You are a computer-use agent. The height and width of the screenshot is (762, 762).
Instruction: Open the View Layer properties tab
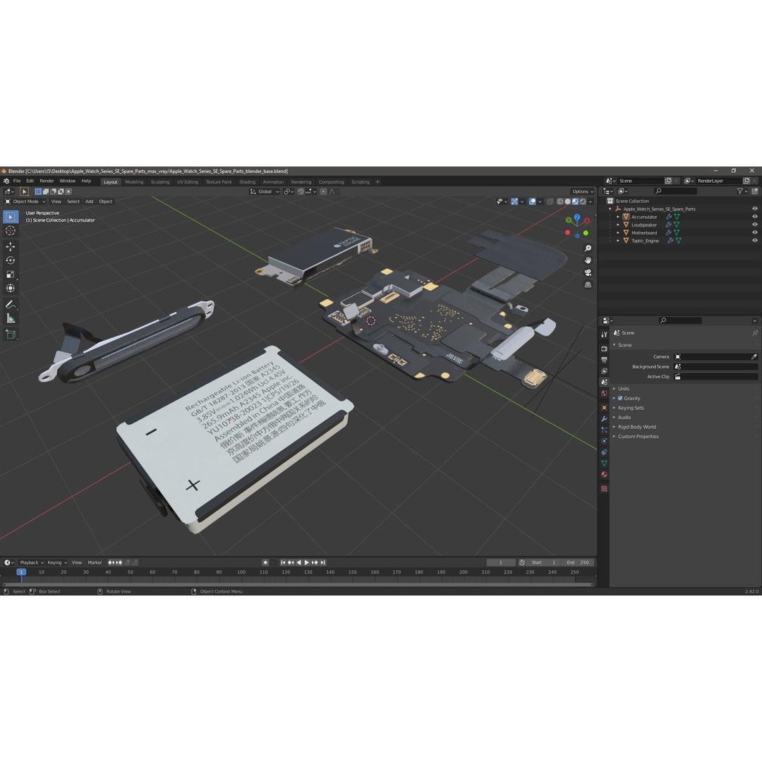tap(604, 371)
